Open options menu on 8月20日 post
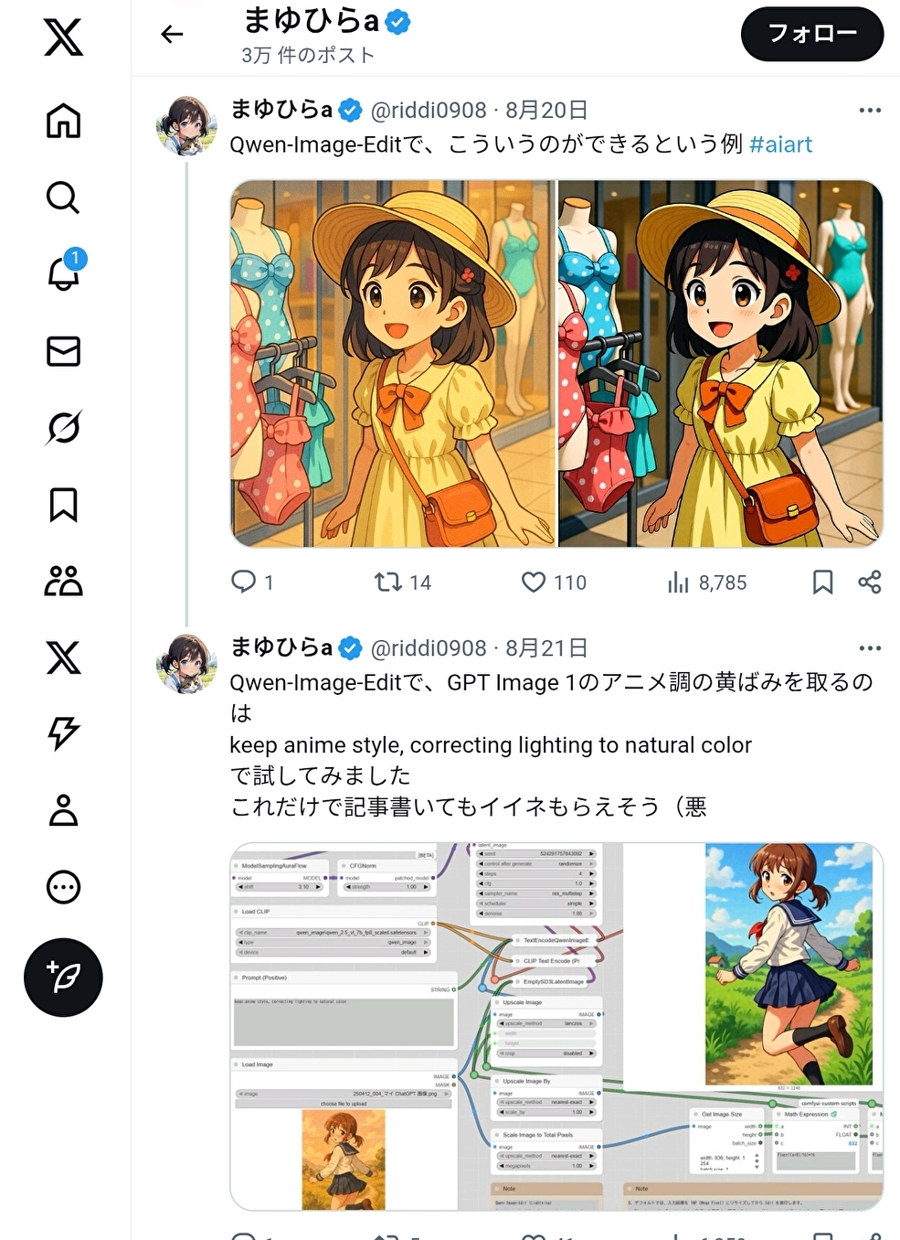 coord(870,110)
